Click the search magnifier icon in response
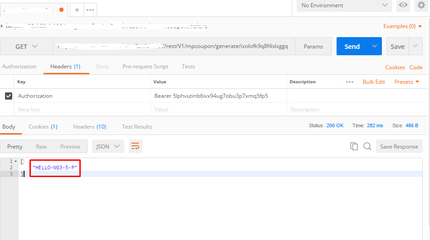This screenshot has width=430, height=240. (367, 146)
